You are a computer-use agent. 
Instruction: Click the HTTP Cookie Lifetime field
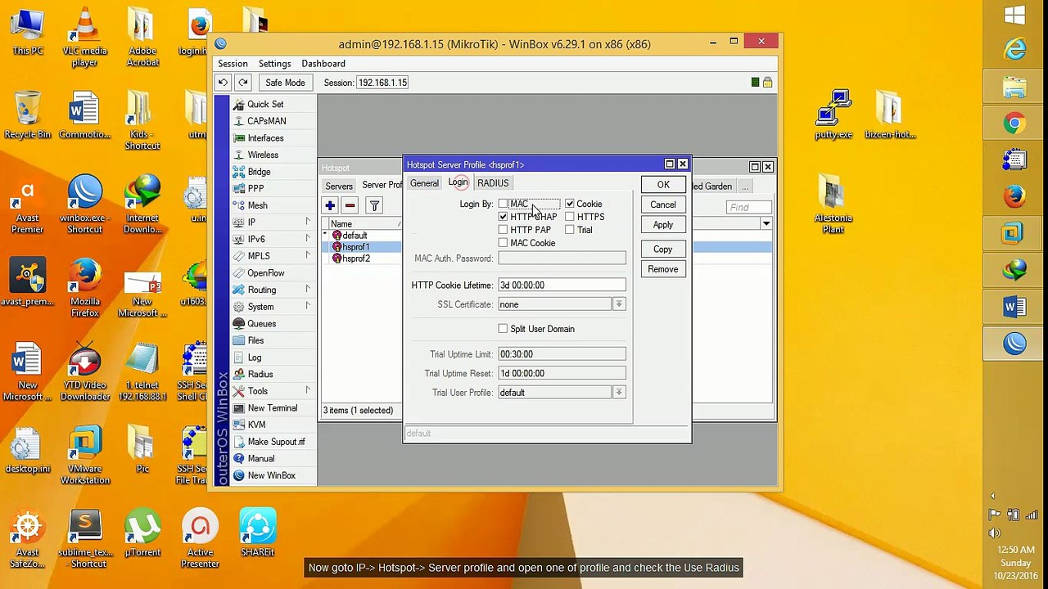click(x=562, y=286)
